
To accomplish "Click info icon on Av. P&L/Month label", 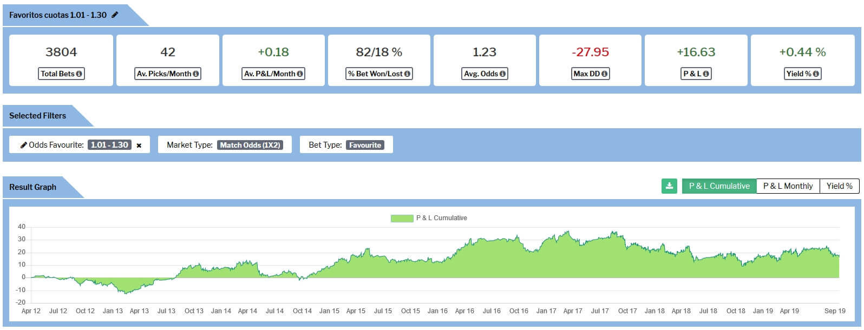I will (299, 74).
